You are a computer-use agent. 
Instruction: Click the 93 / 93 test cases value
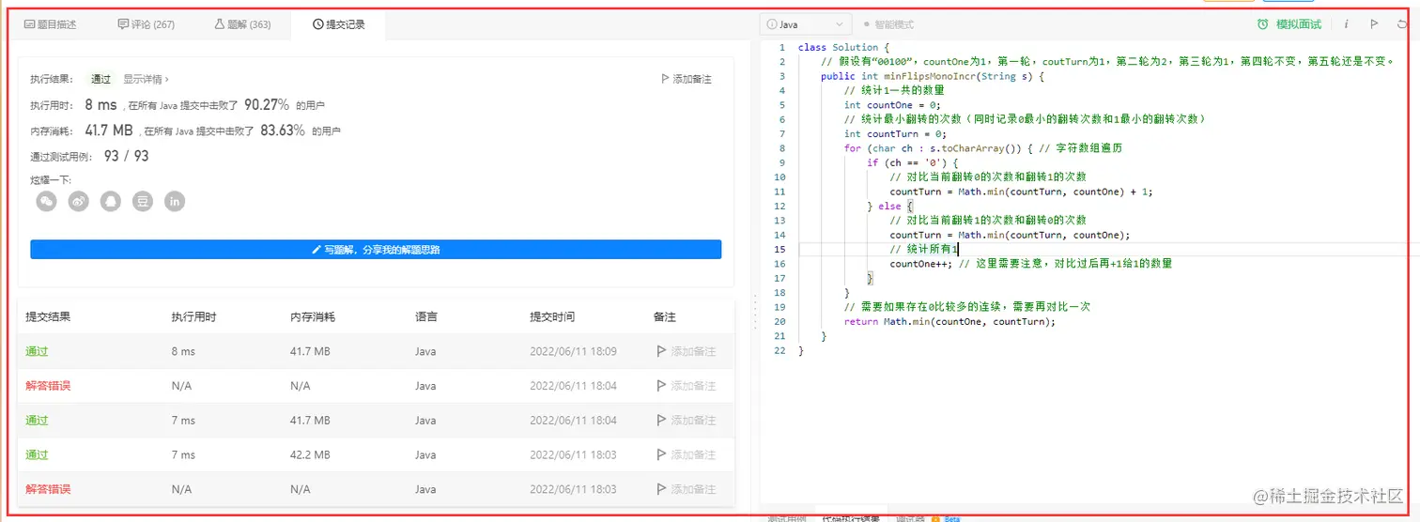(x=127, y=156)
